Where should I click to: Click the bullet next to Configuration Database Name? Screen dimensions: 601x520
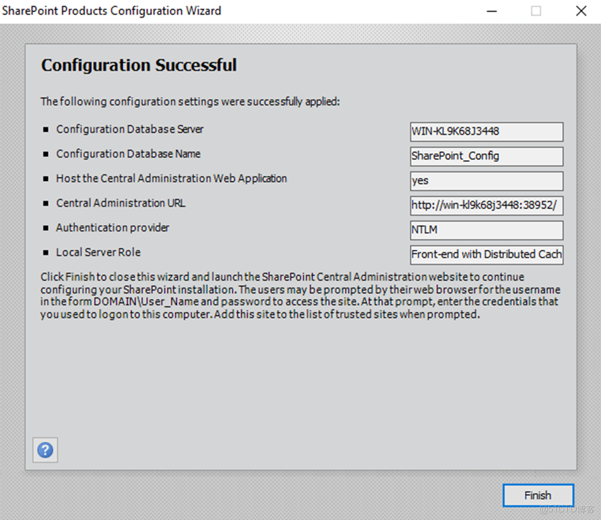(x=47, y=154)
